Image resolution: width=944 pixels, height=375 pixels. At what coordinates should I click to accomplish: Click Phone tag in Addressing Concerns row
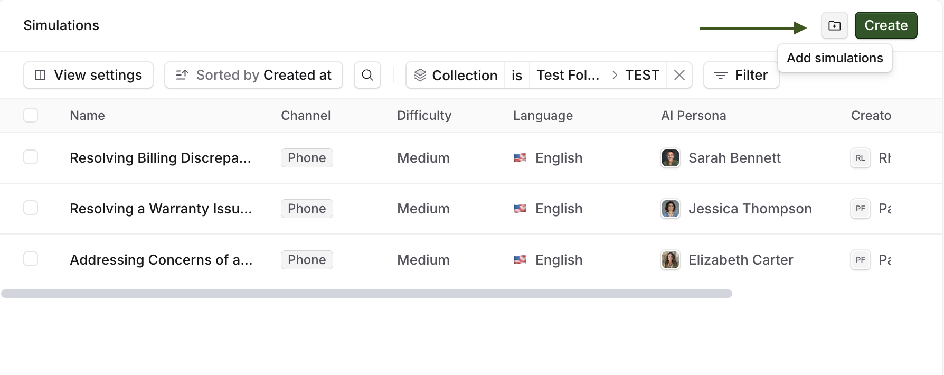click(307, 260)
